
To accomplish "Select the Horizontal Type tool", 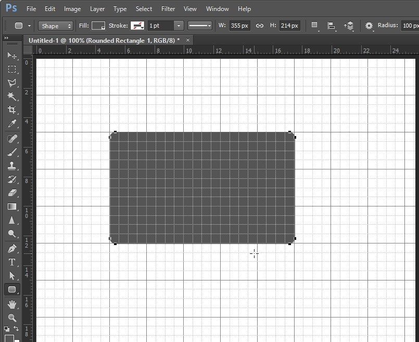I will pyautogui.click(x=12, y=262).
